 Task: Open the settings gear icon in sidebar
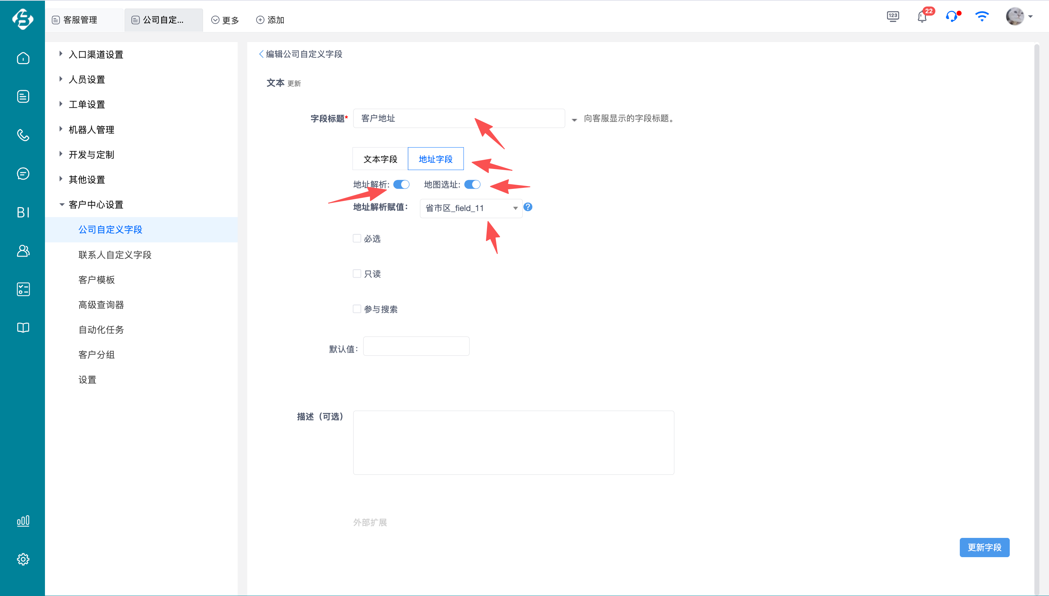(23, 559)
